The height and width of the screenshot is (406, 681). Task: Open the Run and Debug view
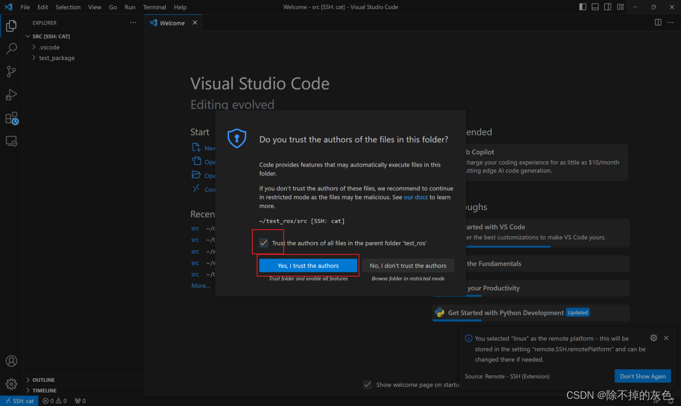[x=11, y=95]
